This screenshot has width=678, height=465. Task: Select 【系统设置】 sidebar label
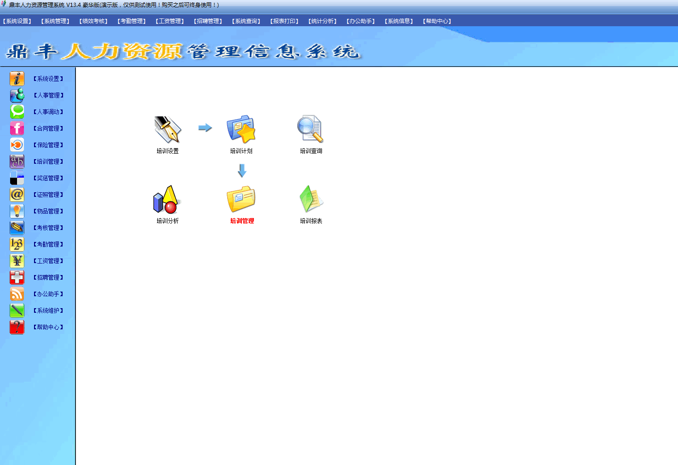click(x=48, y=79)
